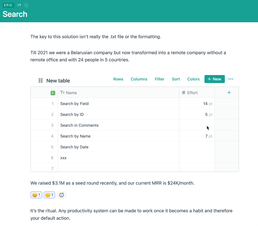The image size is (258, 226).
Task: Click the green F formula icon in header
Action: pyautogui.click(x=53, y=93)
